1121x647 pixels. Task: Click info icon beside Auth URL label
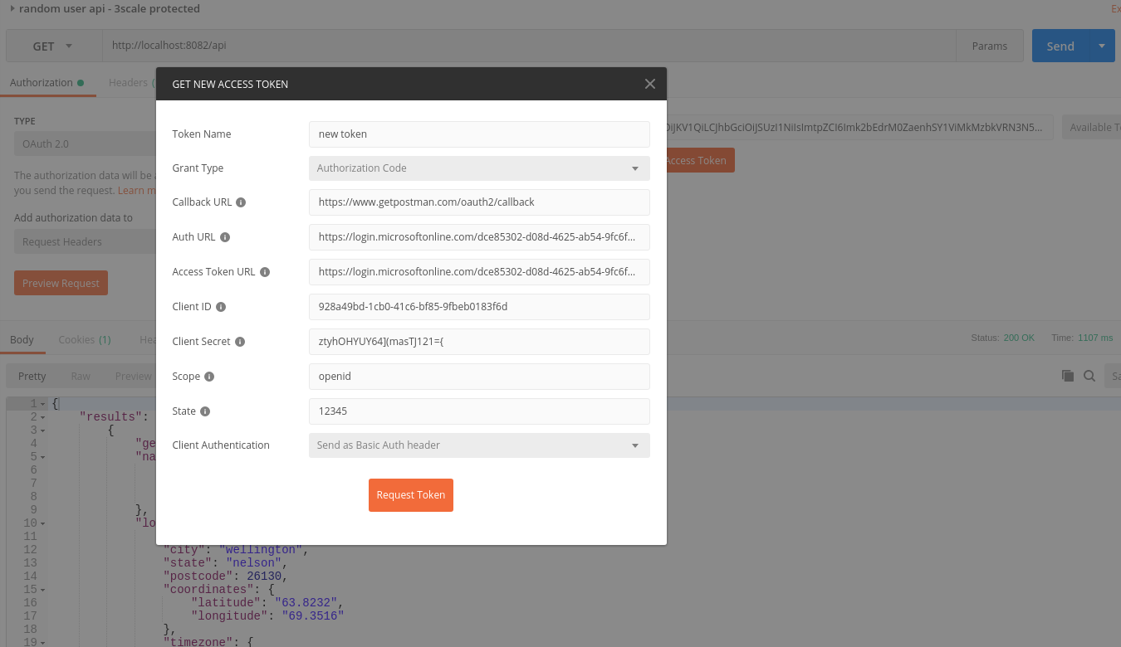224,237
